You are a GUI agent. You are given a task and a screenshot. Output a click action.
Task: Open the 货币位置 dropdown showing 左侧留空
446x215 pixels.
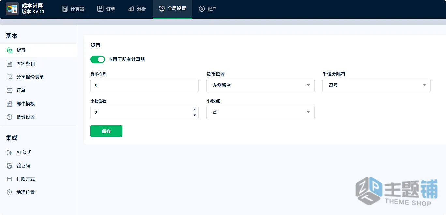pos(260,85)
